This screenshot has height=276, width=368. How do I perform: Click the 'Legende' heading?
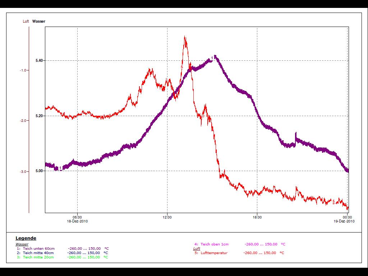(x=26, y=238)
